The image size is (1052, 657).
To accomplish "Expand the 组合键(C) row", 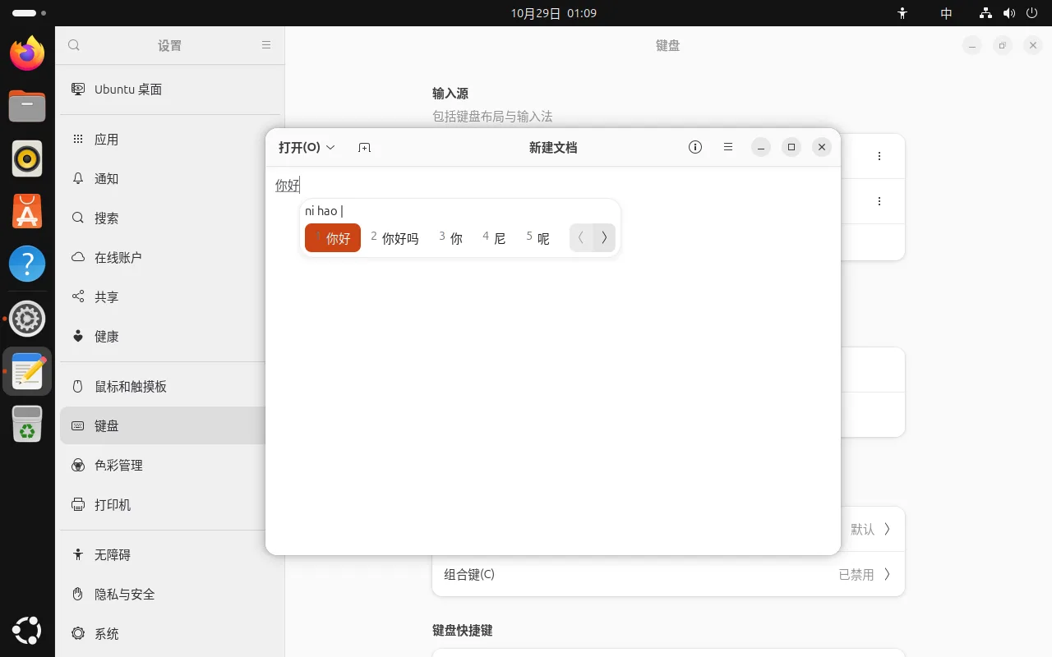I will tap(668, 574).
